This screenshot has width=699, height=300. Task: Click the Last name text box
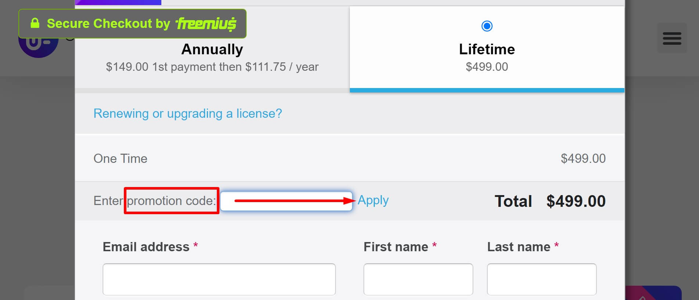click(x=541, y=279)
